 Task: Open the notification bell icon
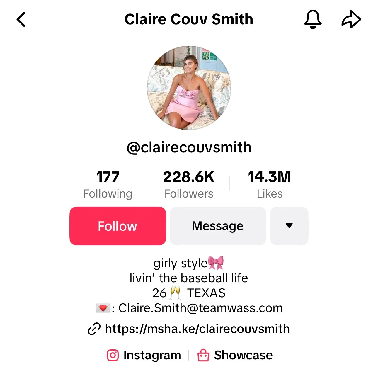pyautogui.click(x=313, y=19)
